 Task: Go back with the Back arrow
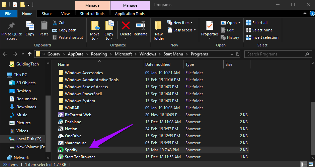[5, 54]
